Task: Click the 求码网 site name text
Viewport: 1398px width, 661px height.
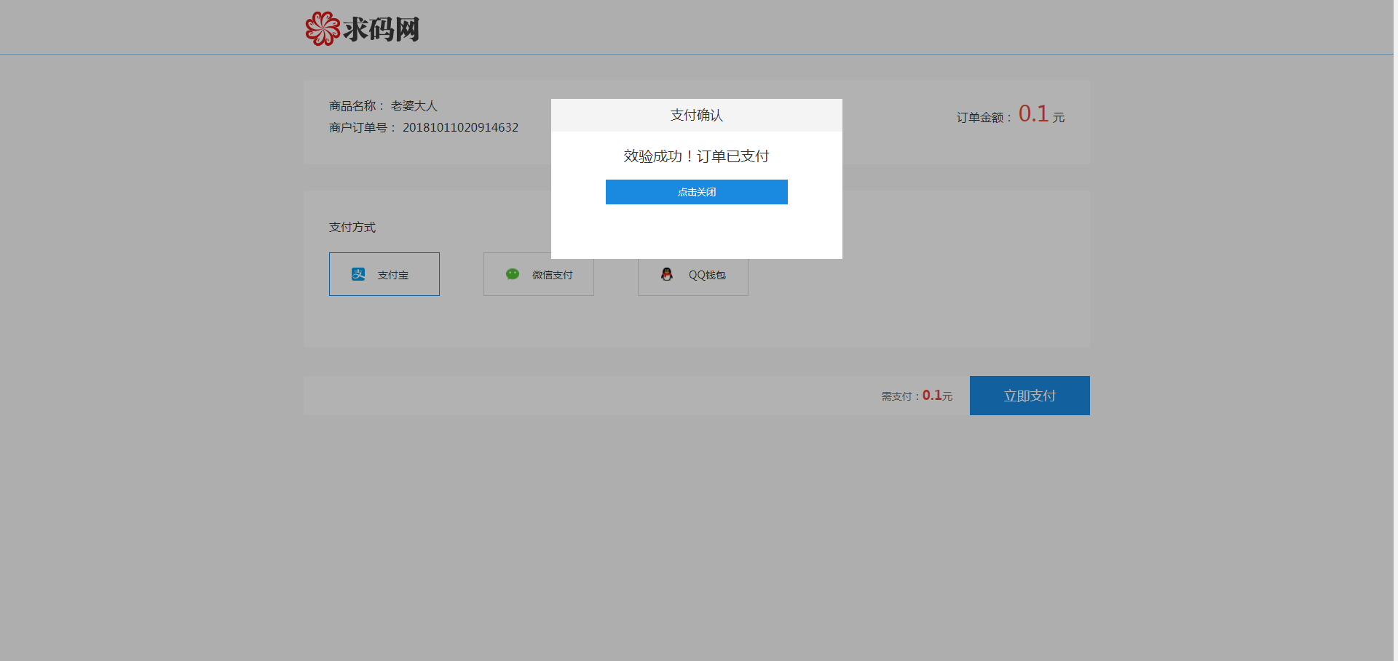Action: (381, 30)
